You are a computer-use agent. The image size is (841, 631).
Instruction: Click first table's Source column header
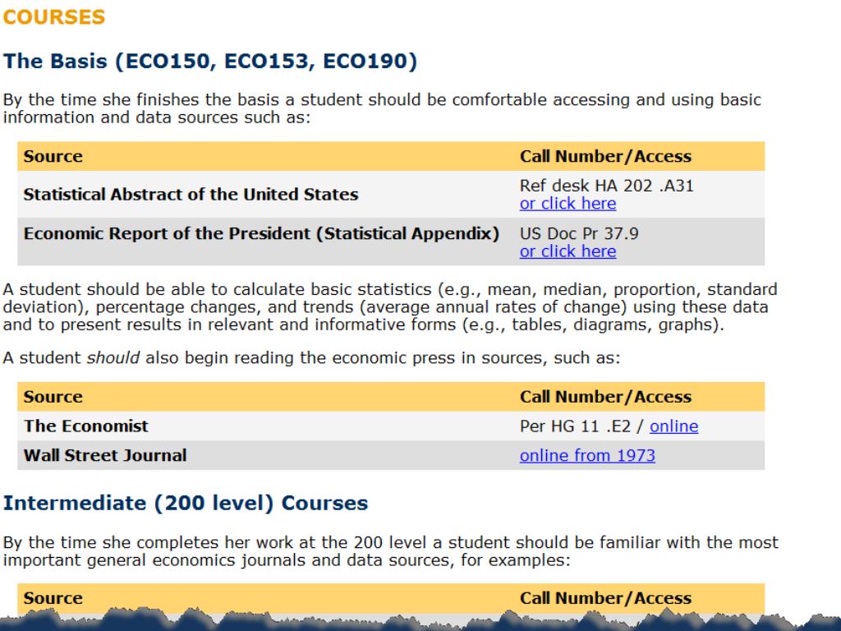click(x=53, y=157)
